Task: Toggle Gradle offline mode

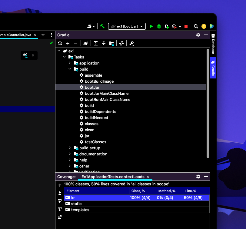Action: tap(121, 43)
